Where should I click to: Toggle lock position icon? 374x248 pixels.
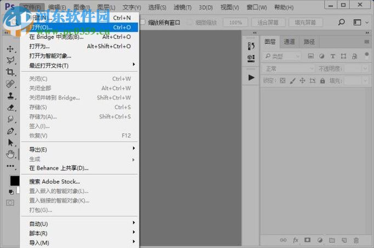tap(302, 81)
